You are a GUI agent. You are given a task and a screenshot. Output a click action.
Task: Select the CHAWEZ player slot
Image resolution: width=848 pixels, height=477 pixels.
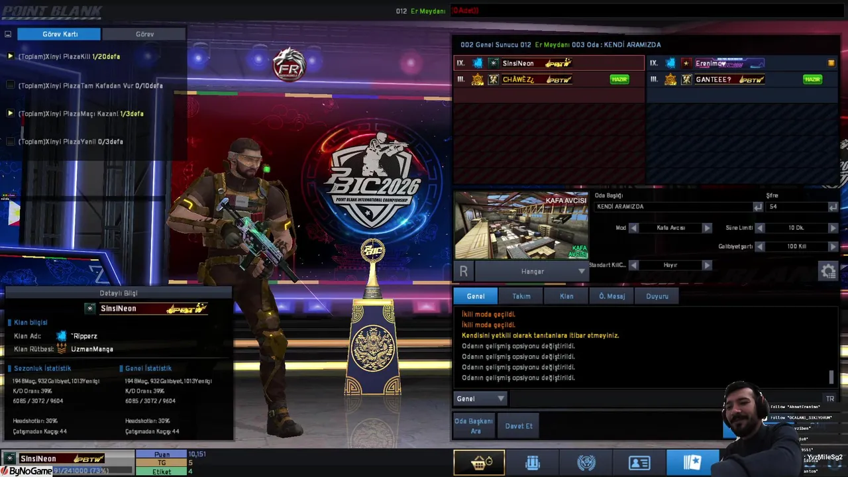[x=549, y=79]
